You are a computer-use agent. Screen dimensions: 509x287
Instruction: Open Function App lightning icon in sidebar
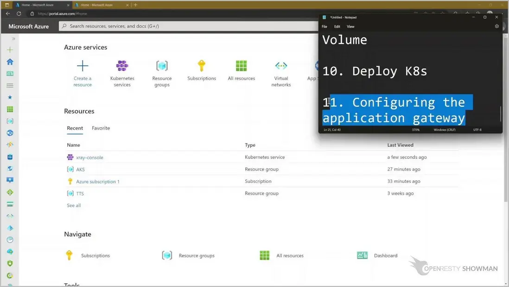[10, 144]
